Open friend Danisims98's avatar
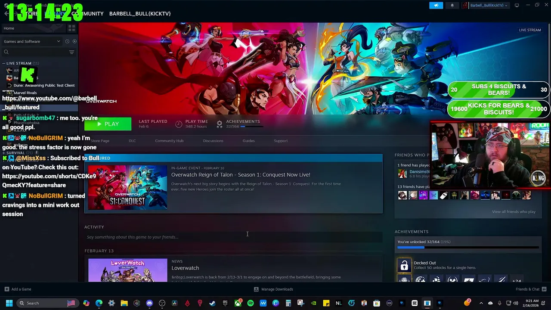 tap(402, 174)
